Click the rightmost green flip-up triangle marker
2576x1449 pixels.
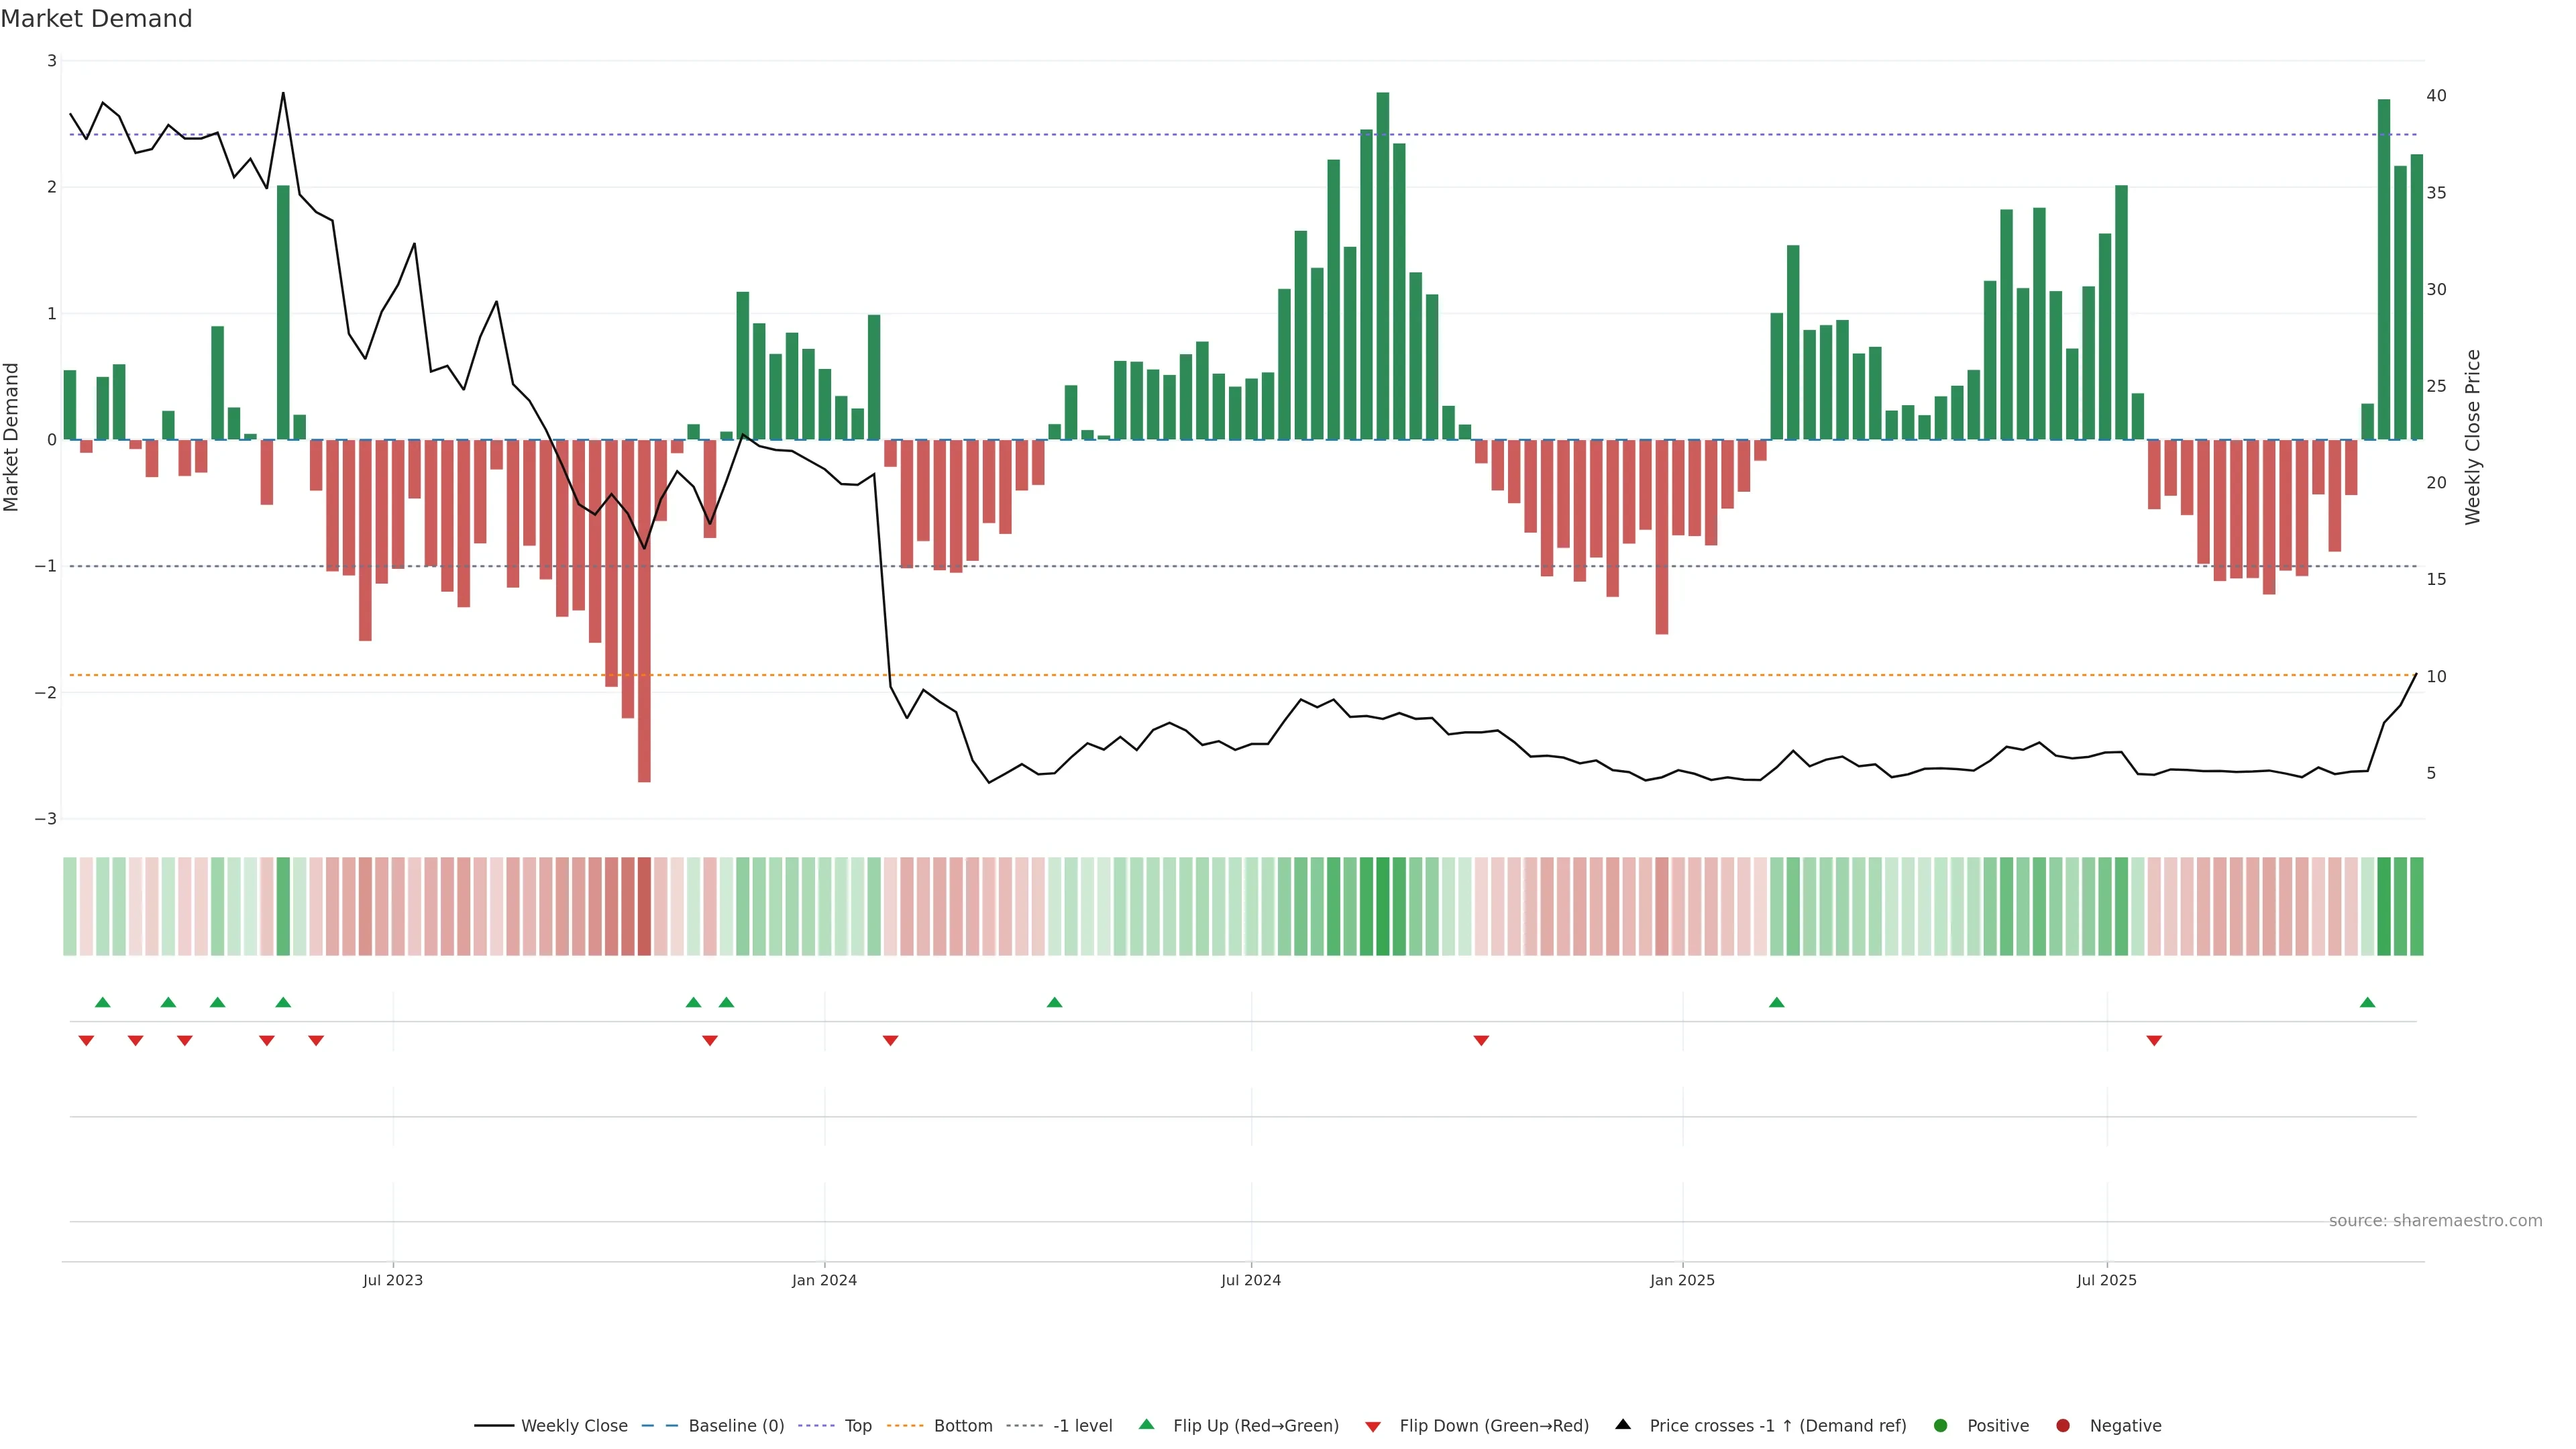[x=2367, y=1002]
